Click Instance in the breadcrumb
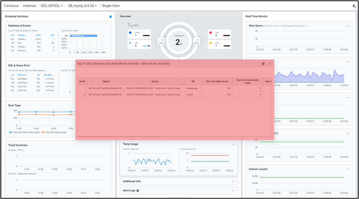The width and height of the screenshot is (359, 199). 29,6
